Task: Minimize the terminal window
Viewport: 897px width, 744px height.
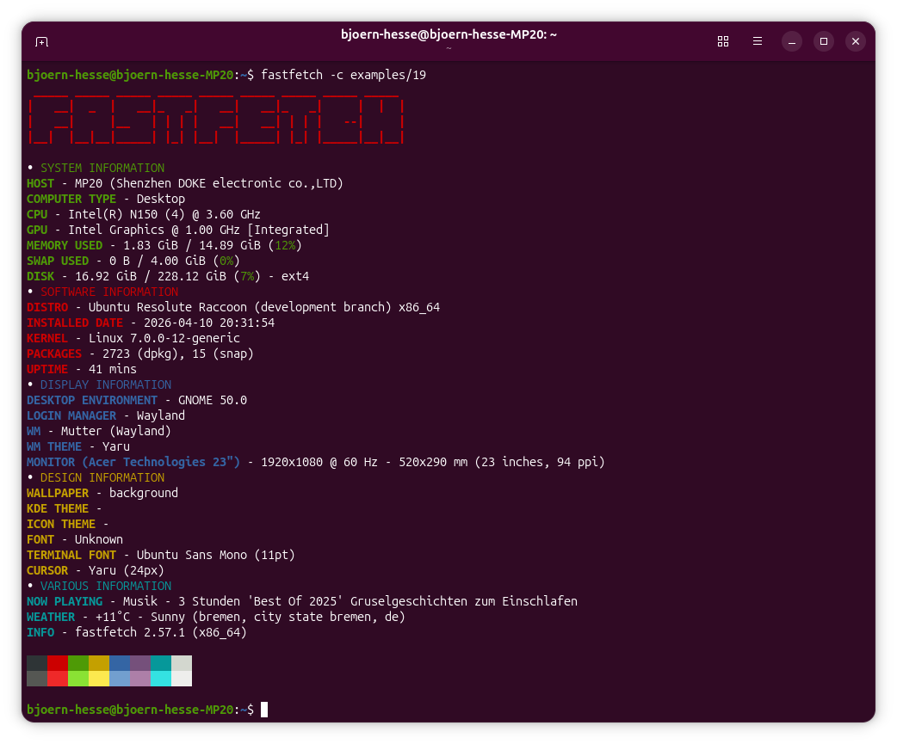Action: coord(792,41)
